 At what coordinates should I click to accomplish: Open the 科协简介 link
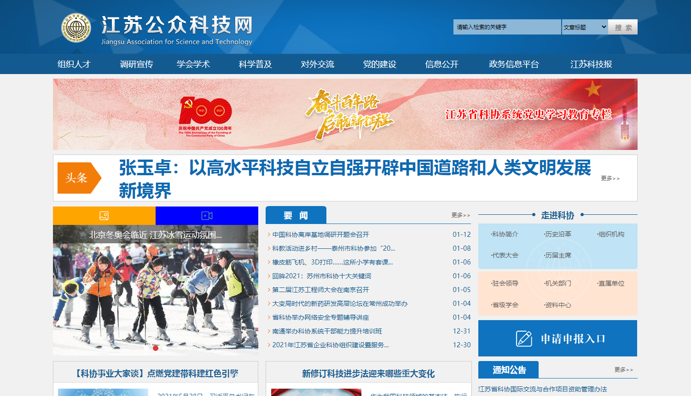coord(505,234)
